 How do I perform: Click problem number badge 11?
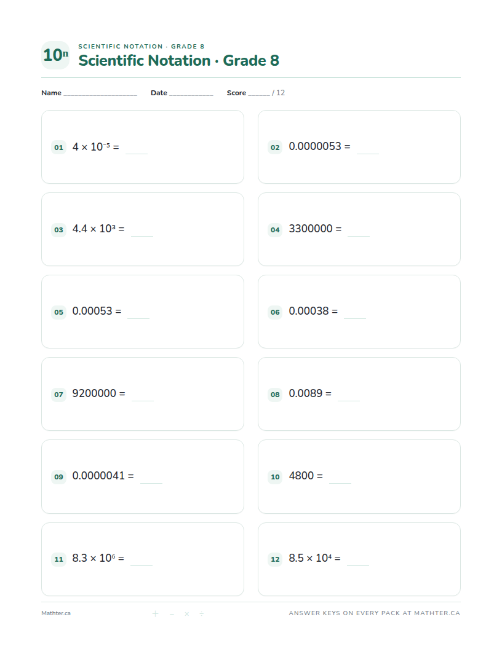pos(59,559)
